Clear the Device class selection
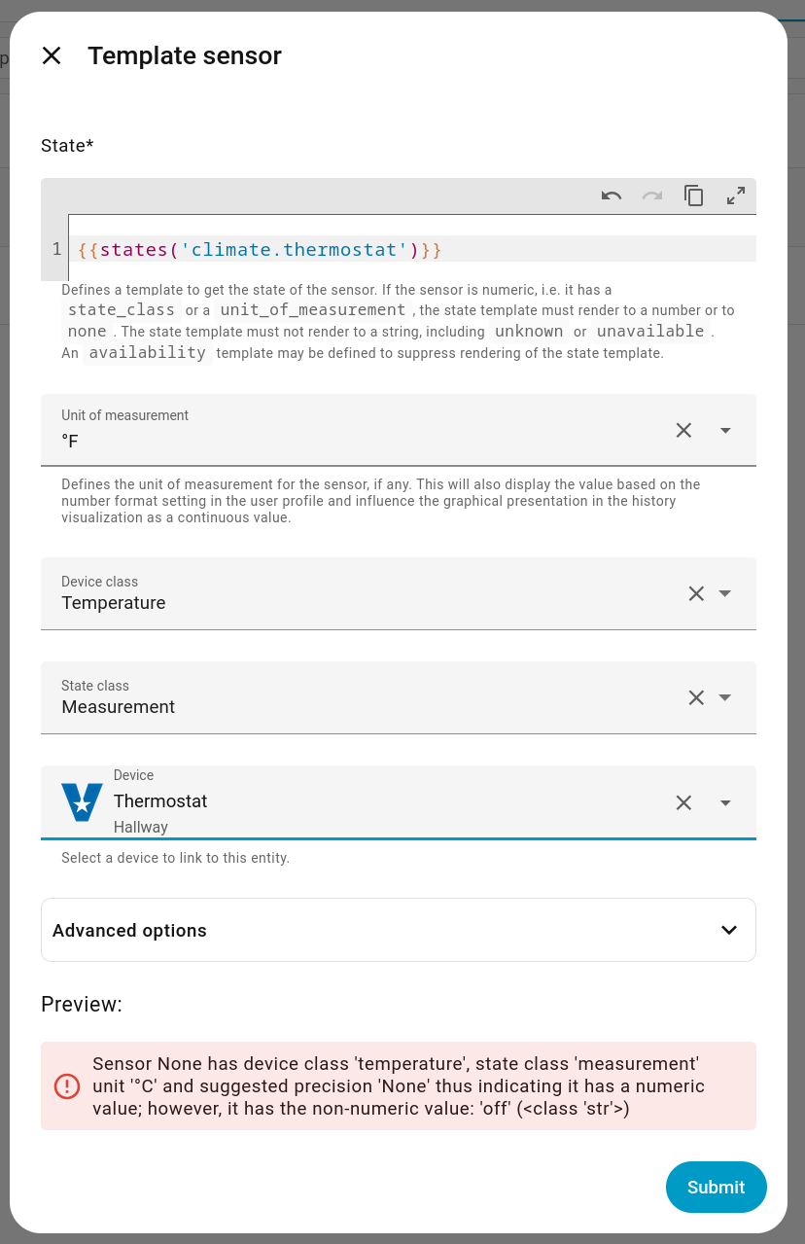 click(696, 593)
